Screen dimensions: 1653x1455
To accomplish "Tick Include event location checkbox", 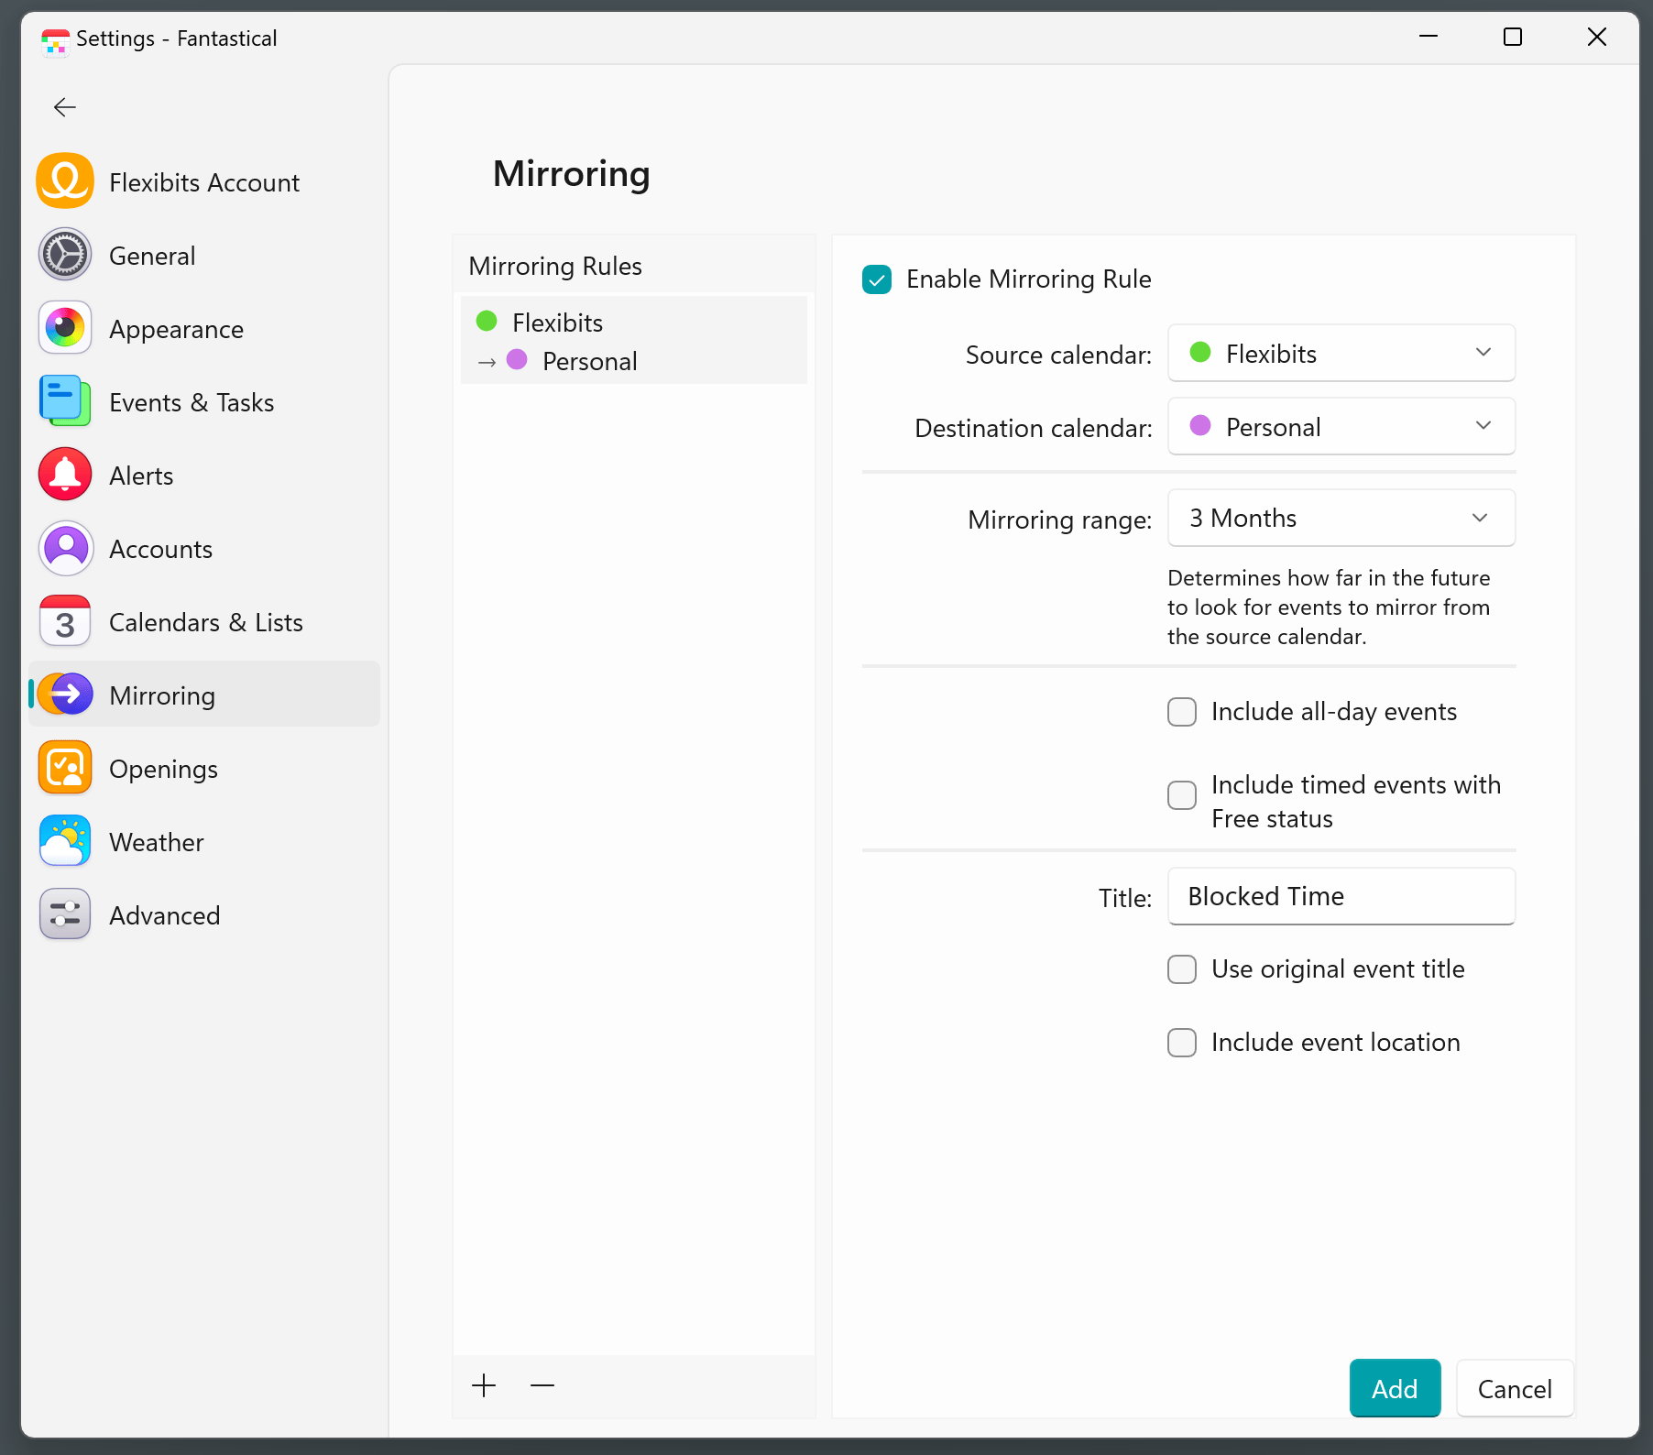I will tap(1182, 1043).
